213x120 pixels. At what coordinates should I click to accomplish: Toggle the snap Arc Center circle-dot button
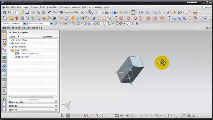point(117,24)
